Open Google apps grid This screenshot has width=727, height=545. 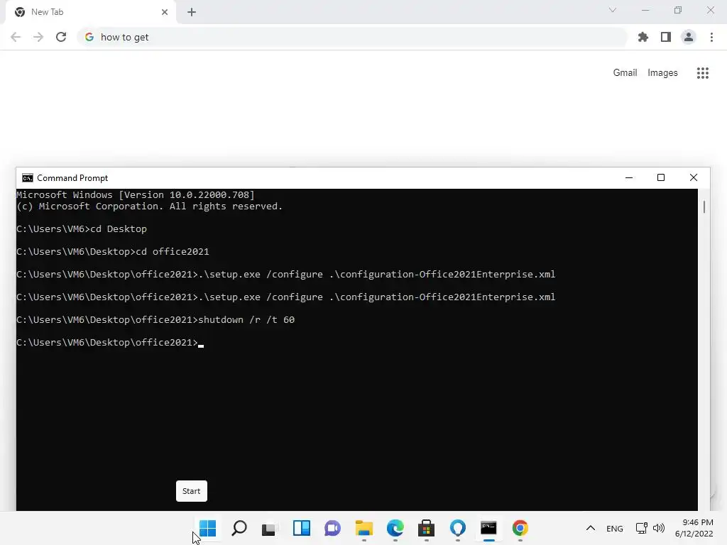(702, 73)
